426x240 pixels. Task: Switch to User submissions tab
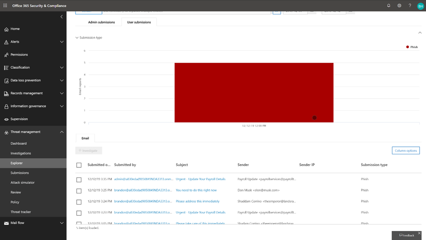tap(139, 22)
